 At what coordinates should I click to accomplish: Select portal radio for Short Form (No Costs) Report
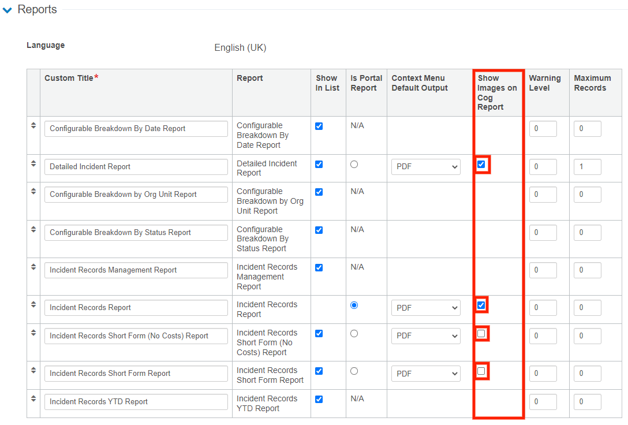pos(354,334)
